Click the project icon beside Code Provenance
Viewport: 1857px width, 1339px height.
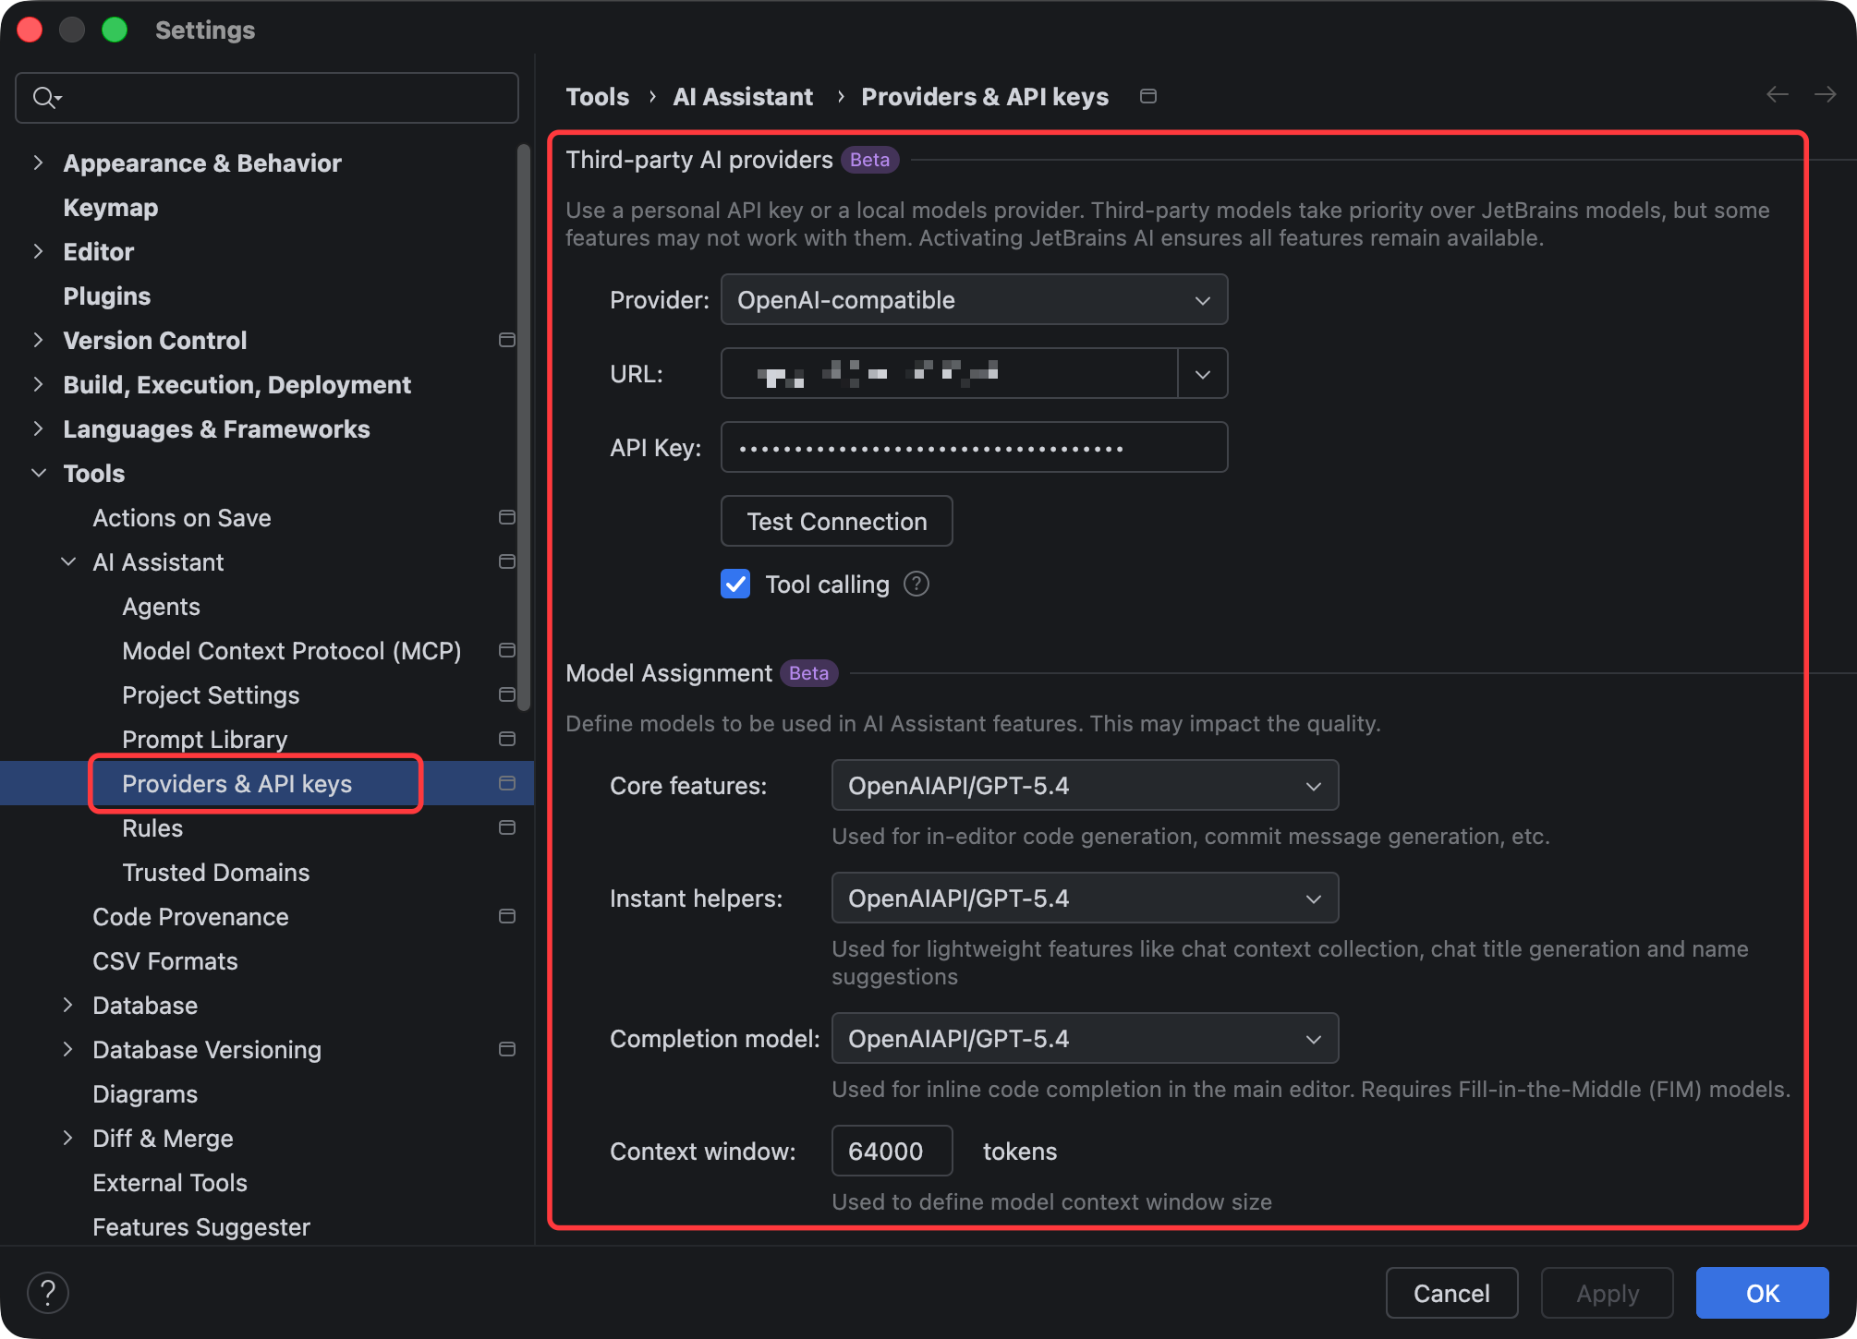point(506,917)
